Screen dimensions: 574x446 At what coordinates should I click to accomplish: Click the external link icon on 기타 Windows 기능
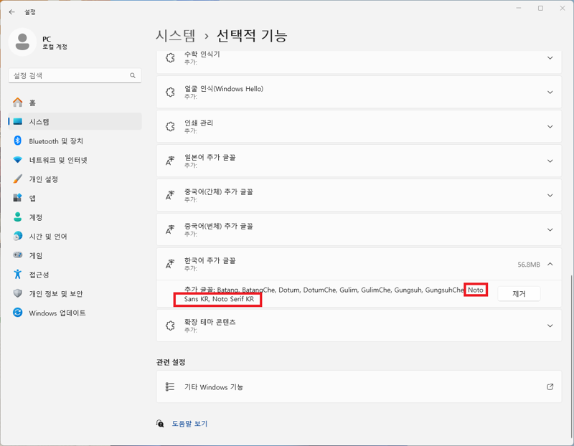(x=550, y=386)
